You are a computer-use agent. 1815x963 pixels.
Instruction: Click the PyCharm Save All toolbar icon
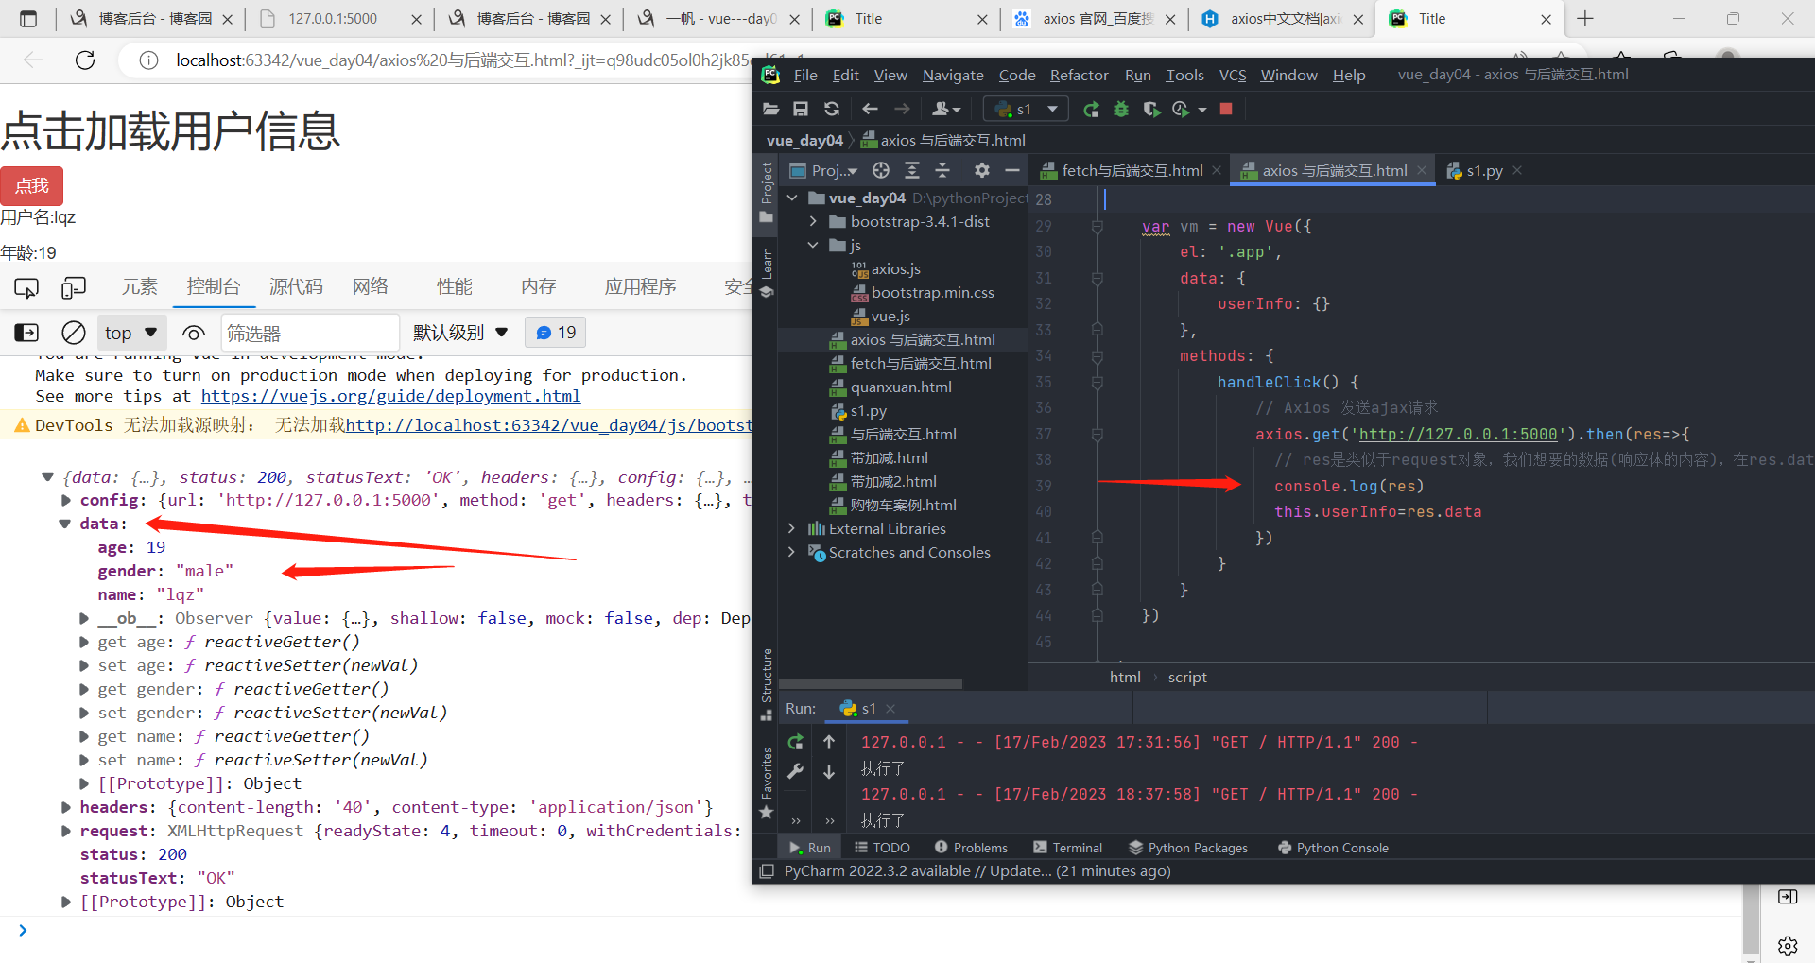(801, 110)
